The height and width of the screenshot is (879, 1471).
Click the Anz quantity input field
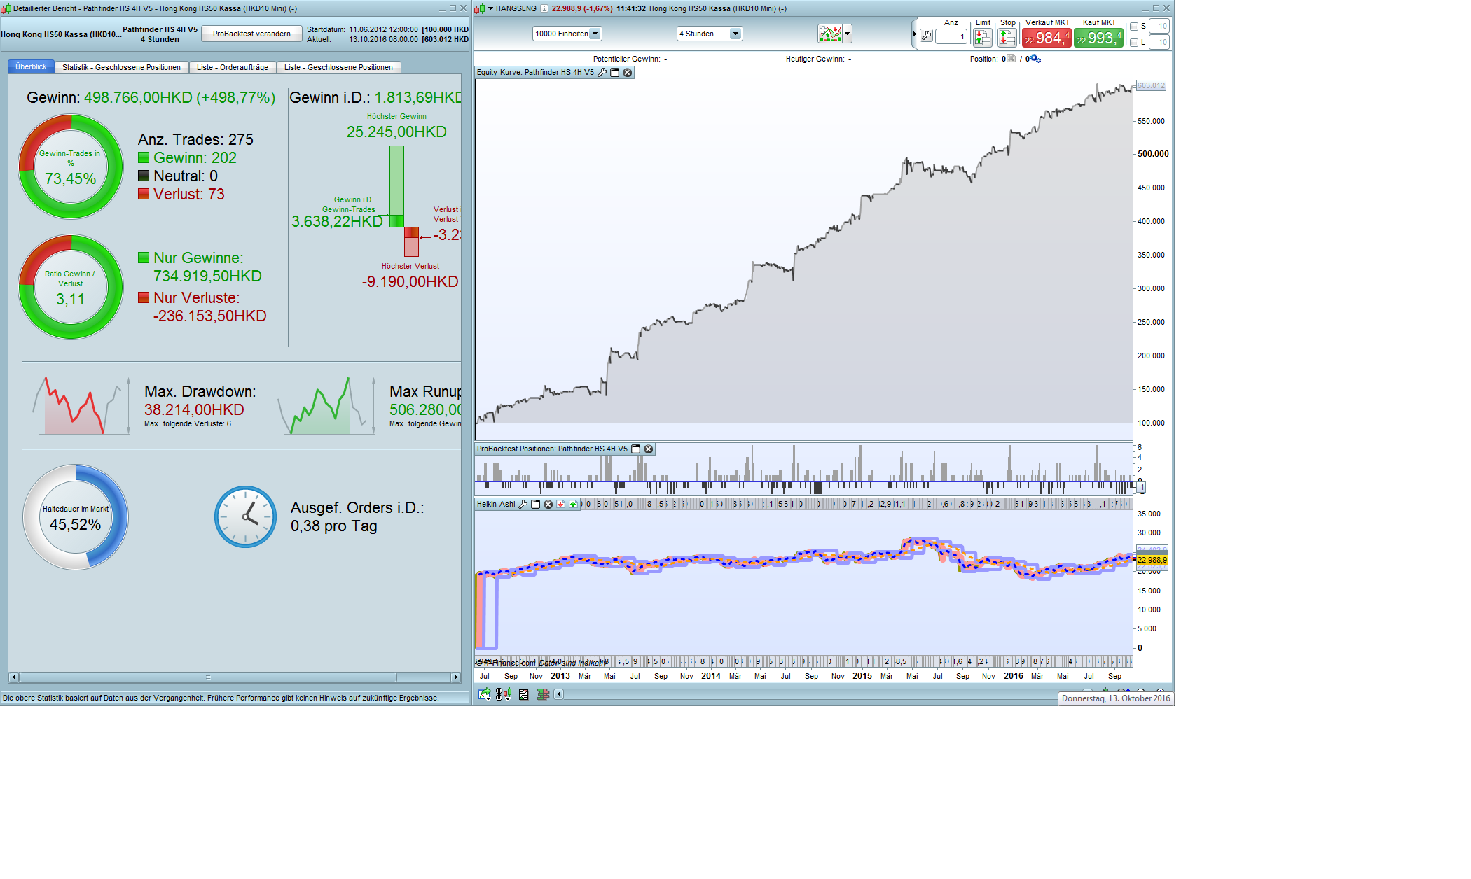(951, 36)
